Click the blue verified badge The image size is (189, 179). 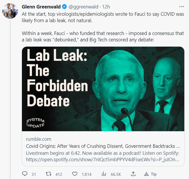[71, 6]
